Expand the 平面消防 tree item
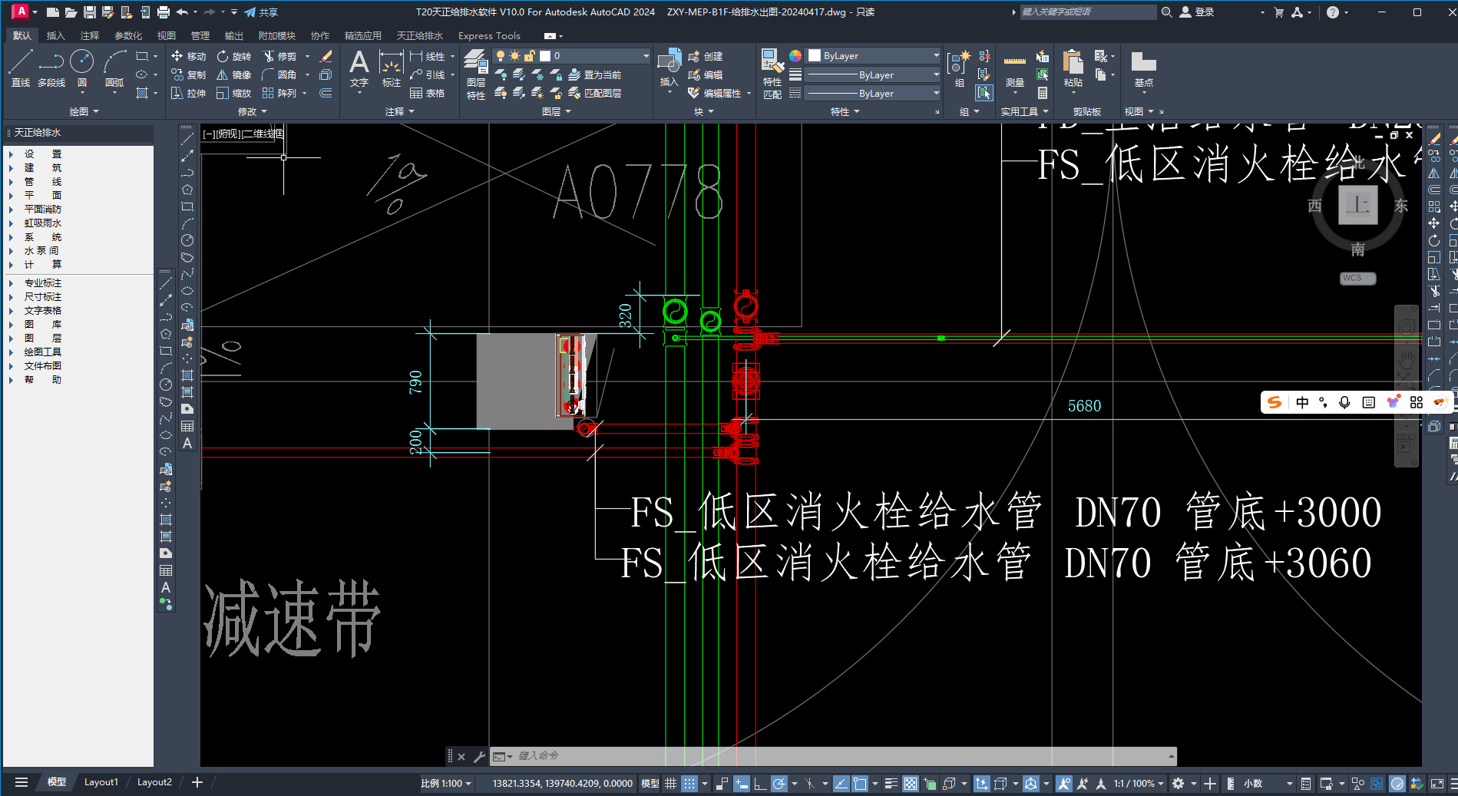 coord(11,210)
